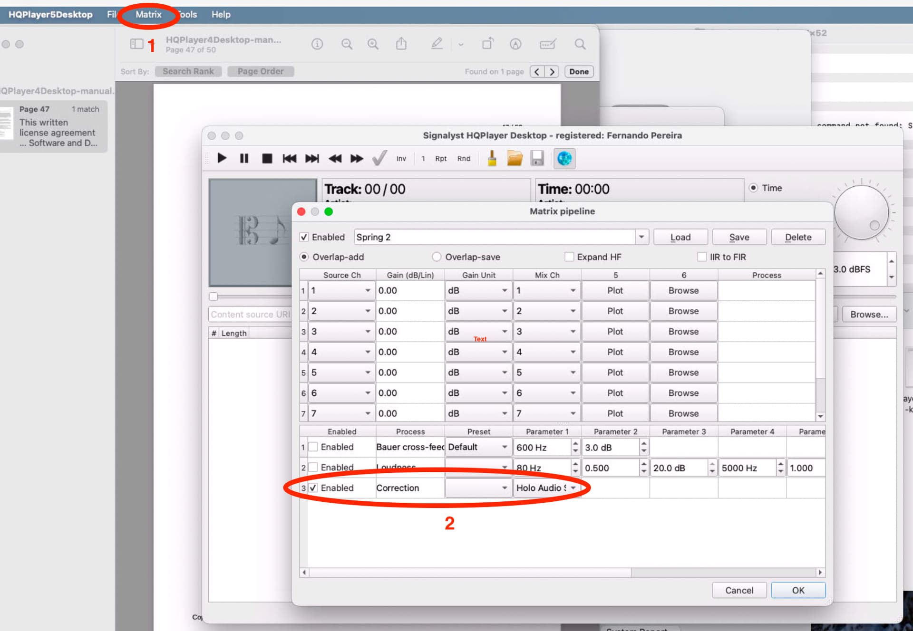This screenshot has width=913, height=631.
Task: Click the track position slider handle
Action: (x=214, y=296)
